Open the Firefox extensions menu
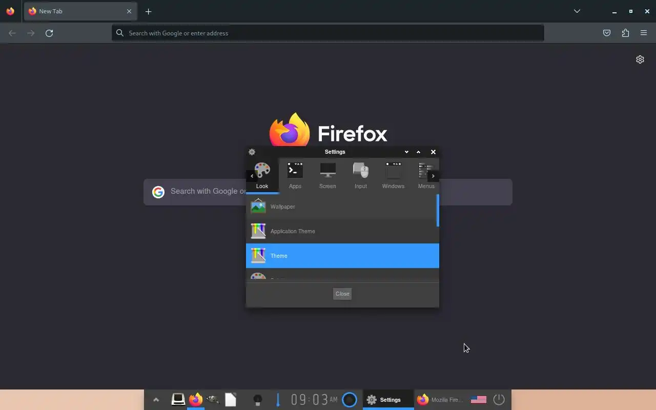The height and width of the screenshot is (410, 656). pos(625,33)
